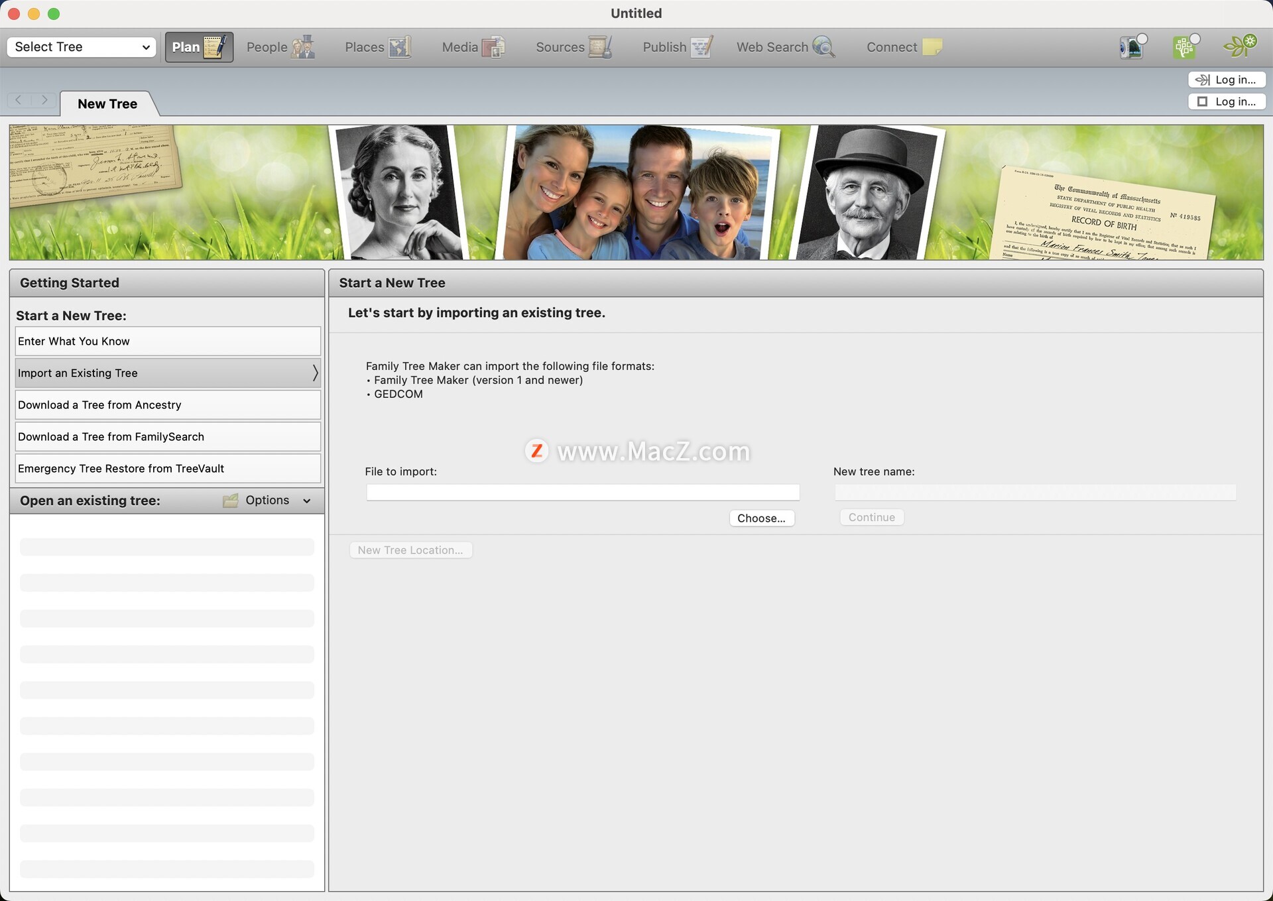
Task: Click the New Tree Location... button
Action: [x=410, y=550]
